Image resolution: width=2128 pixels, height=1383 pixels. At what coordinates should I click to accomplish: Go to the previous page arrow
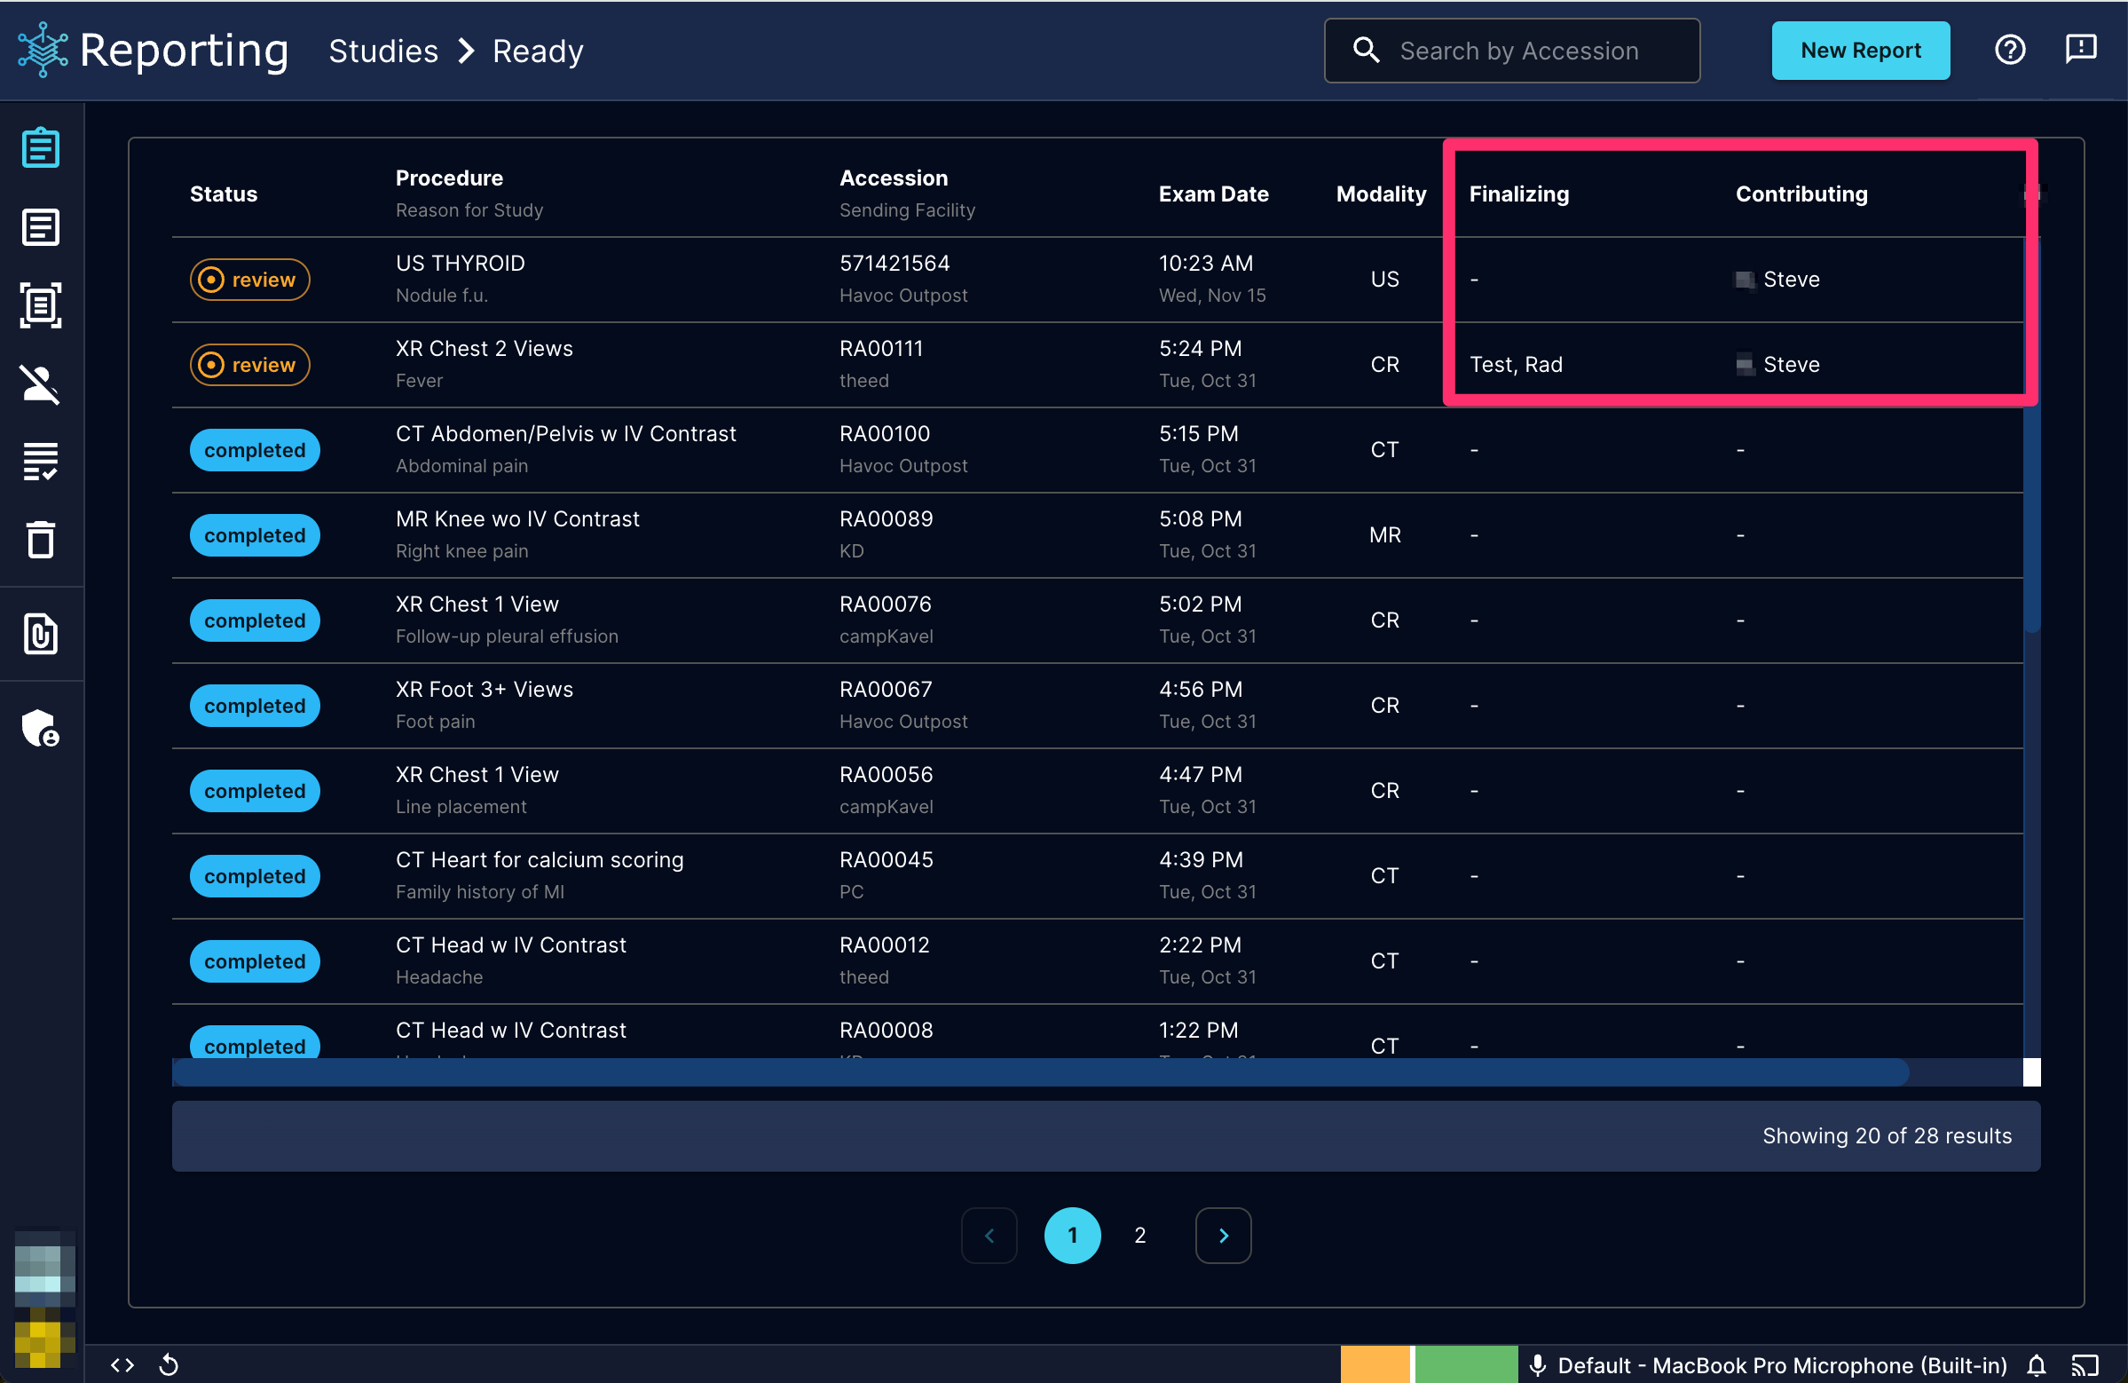[x=989, y=1236]
